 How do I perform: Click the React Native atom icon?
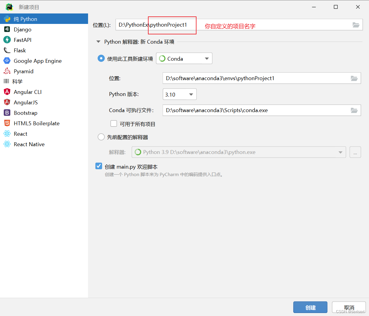[7, 144]
